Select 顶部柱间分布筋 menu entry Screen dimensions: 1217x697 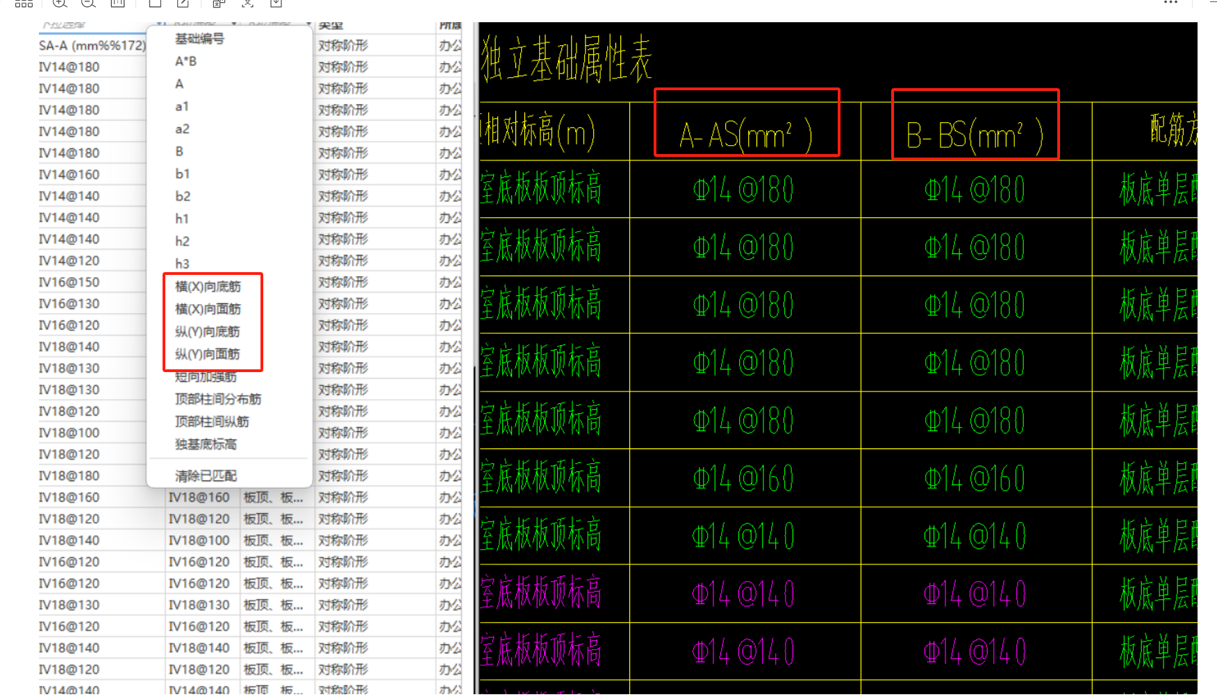point(218,399)
